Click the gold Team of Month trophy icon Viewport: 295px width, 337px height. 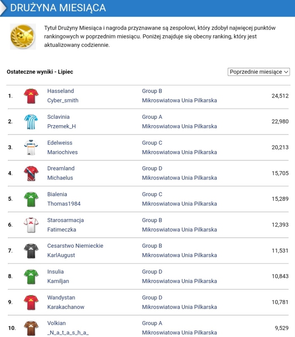22,36
